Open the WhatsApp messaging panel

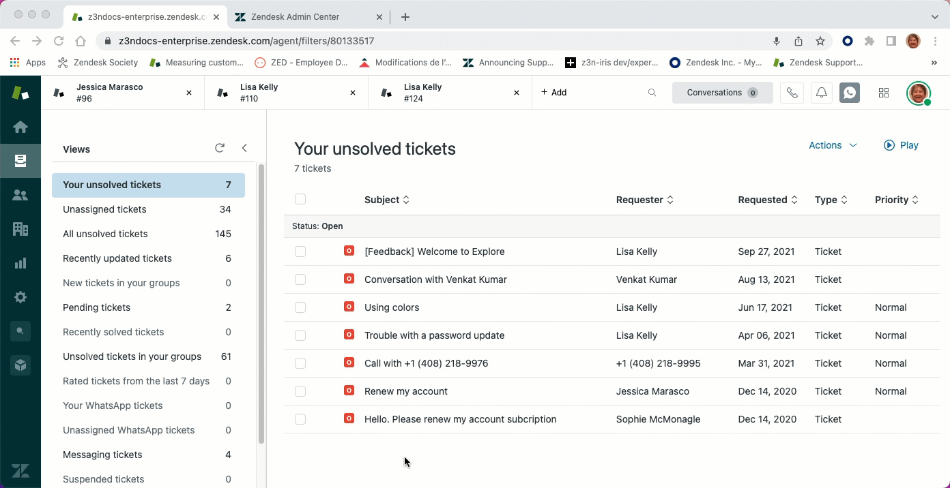(849, 92)
